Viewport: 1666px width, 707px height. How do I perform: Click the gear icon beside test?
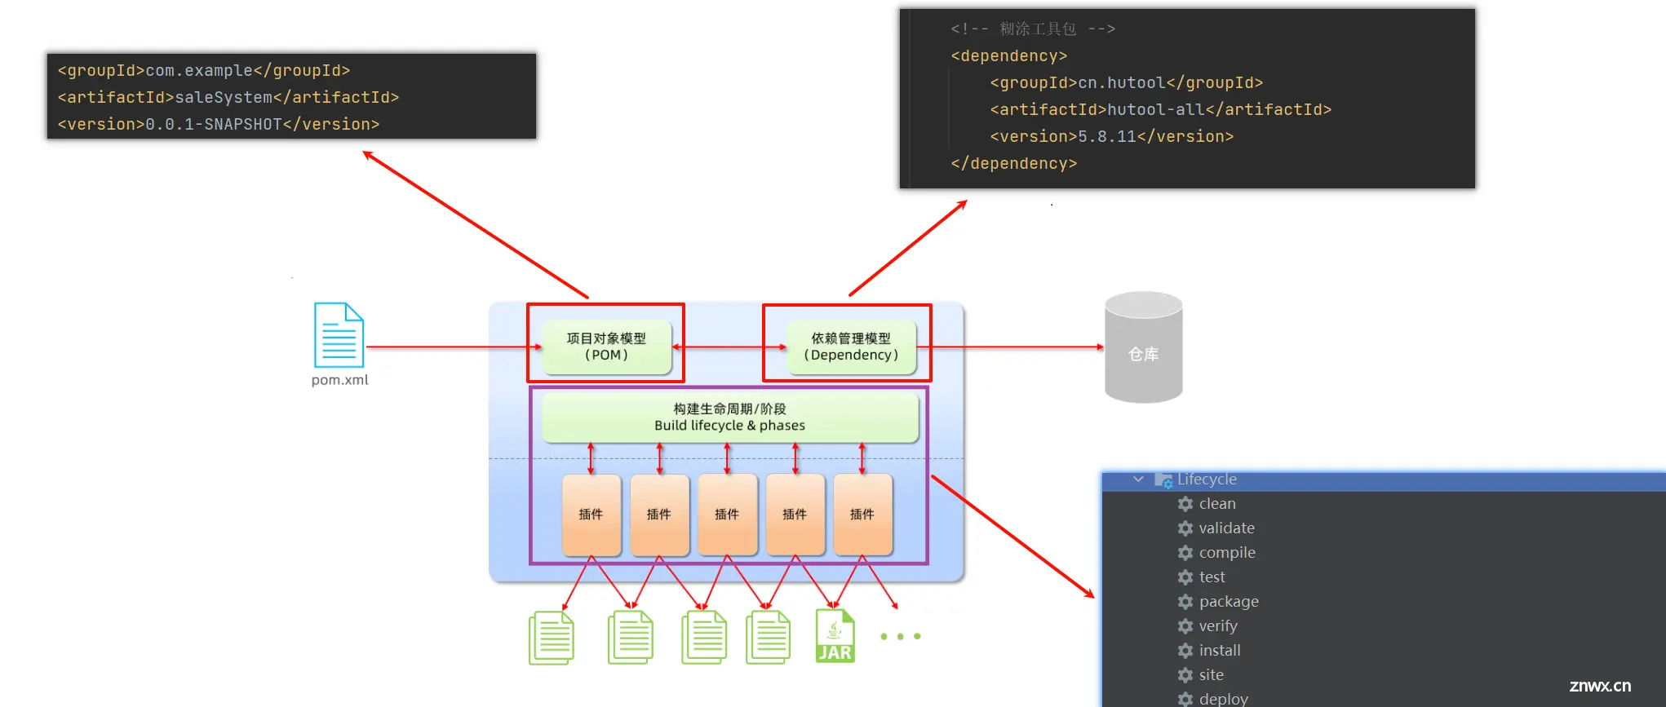(1185, 577)
